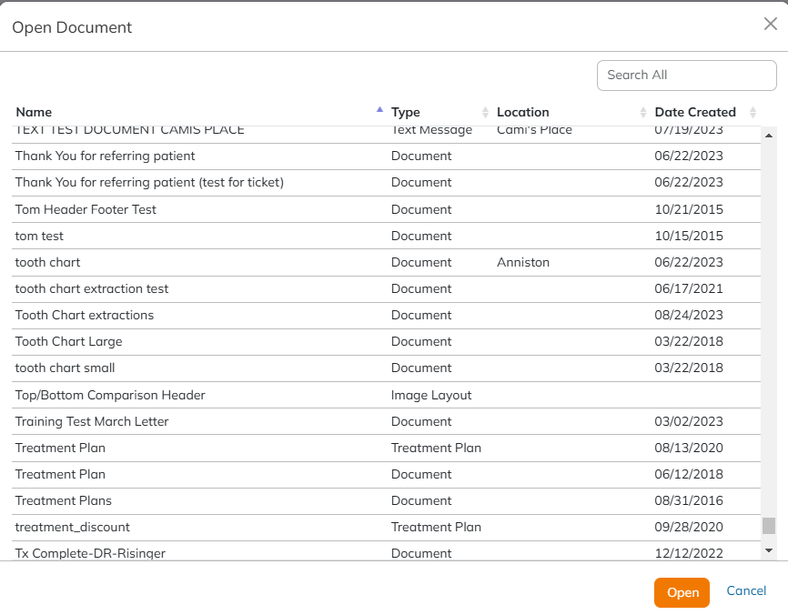Click date 08/13/2020 cell
788x615 pixels.
click(689, 448)
